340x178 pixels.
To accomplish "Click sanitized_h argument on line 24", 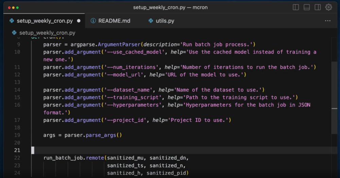I will click(x=124, y=173).
